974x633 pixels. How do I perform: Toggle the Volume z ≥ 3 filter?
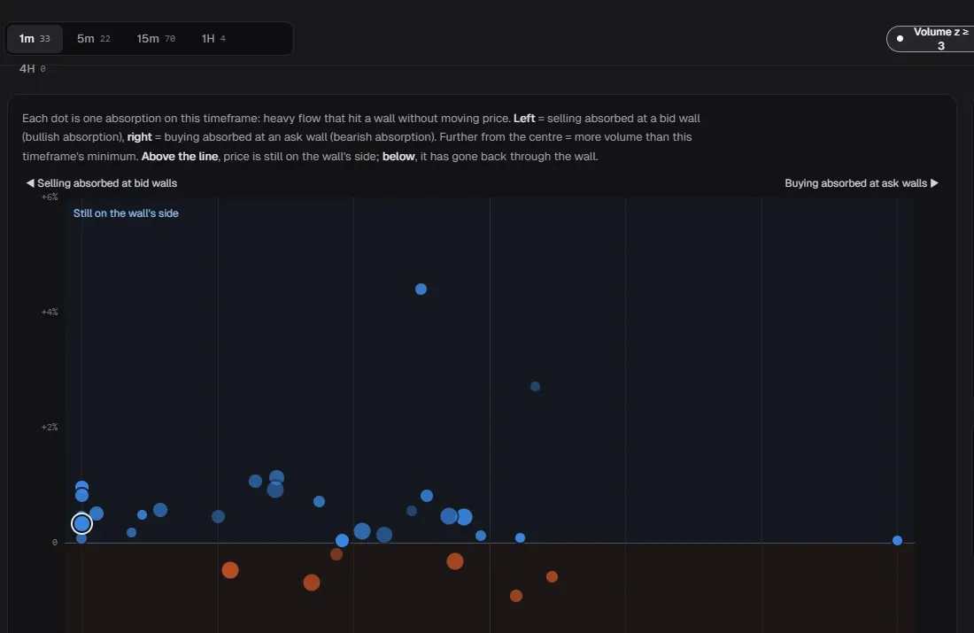click(931, 39)
